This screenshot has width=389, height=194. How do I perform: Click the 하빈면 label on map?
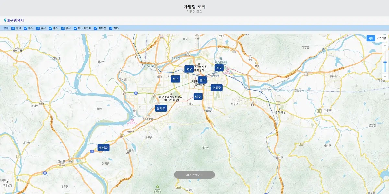click(x=101, y=62)
